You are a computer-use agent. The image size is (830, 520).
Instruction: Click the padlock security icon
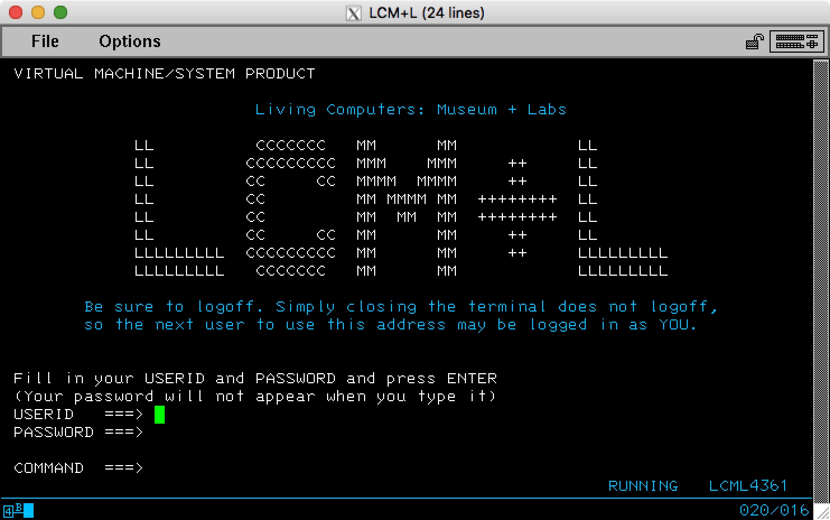pos(754,41)
